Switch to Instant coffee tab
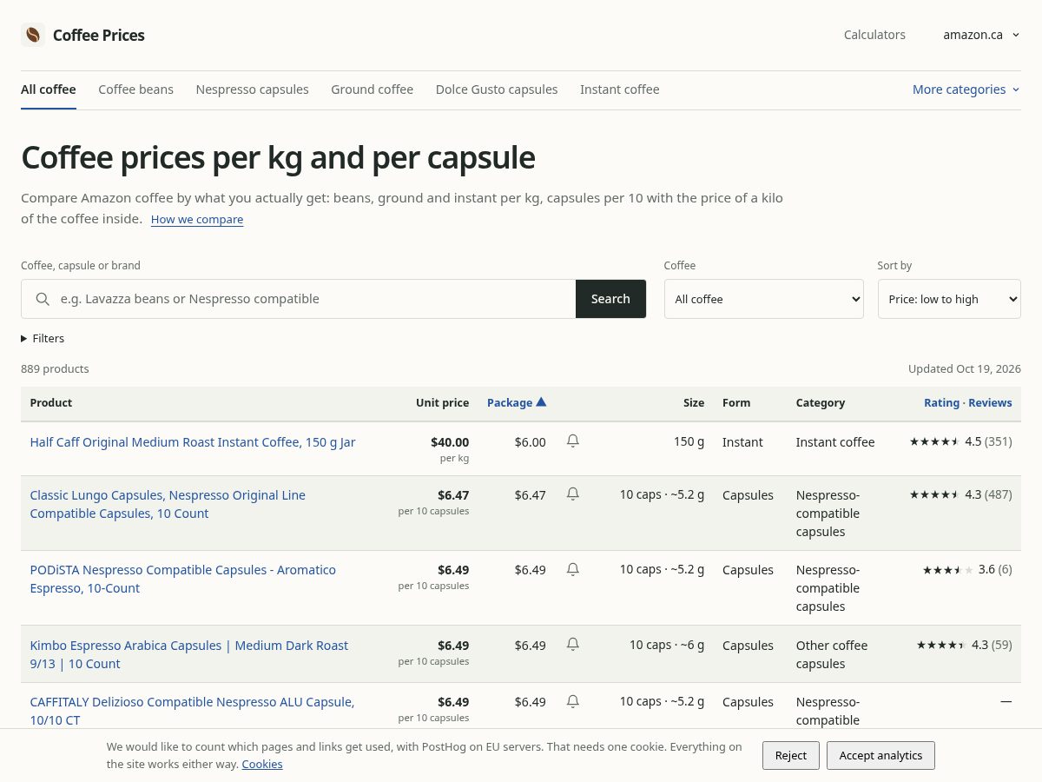The image size is (1042, 782). pyautogui.click(x=620, y=89)
